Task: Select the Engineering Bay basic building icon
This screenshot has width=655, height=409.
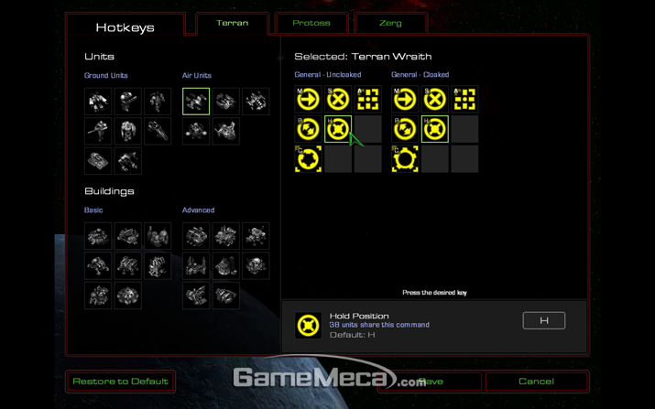Action: coord(128,266)
